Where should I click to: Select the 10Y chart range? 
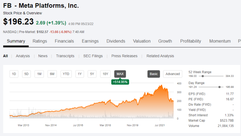(105, 74)
